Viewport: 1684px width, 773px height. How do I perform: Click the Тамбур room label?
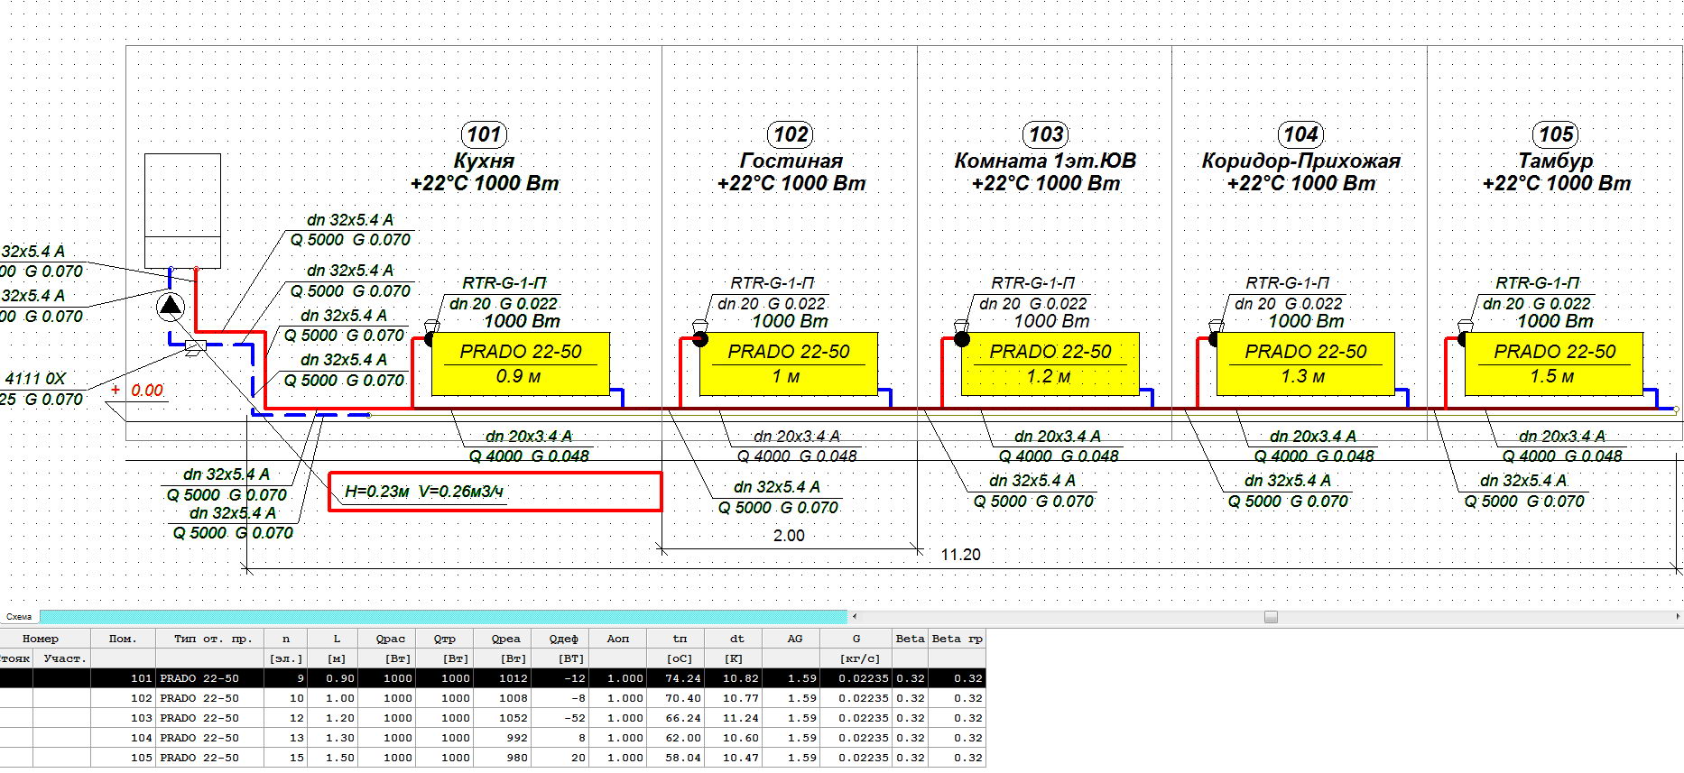(1556, 161)
